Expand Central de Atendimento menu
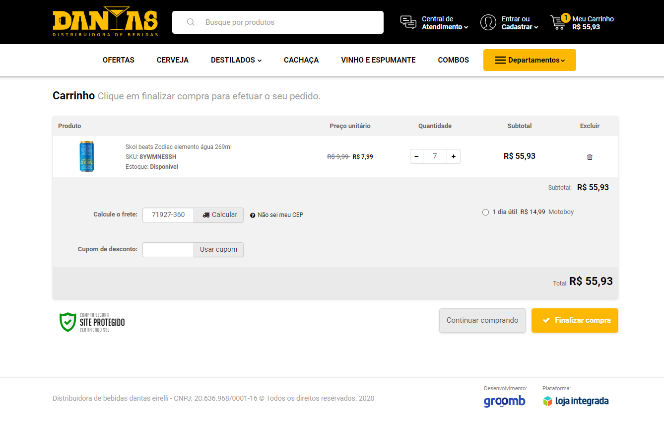 coord(445,23)
